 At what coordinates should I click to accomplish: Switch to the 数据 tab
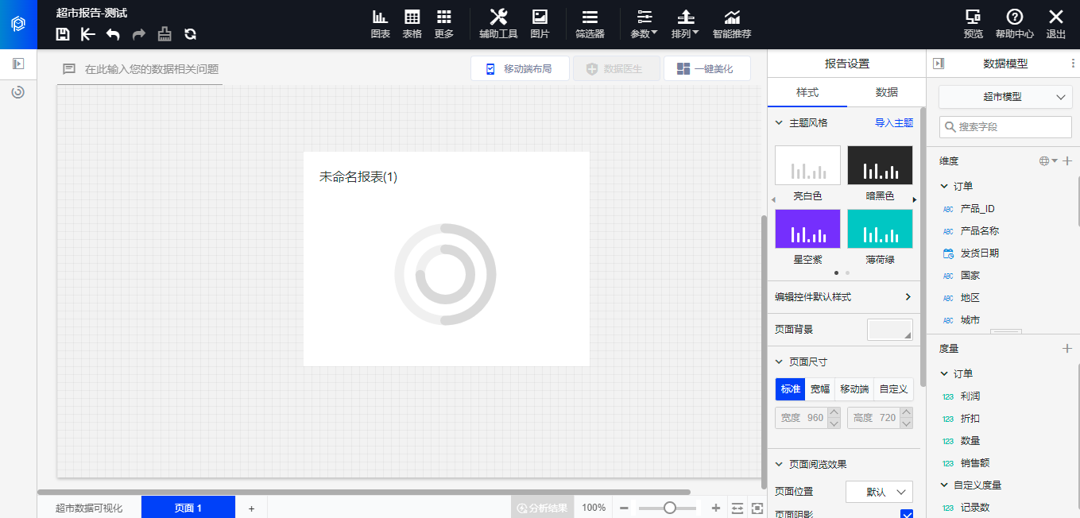[886, 92]
